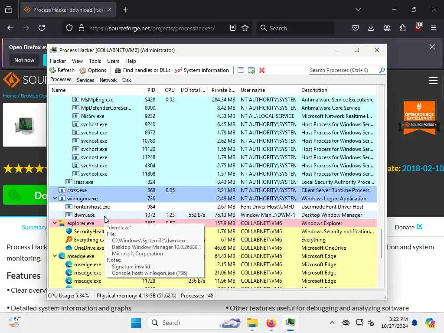Select the fontdrvhost.exe process row

coord(212,207)
